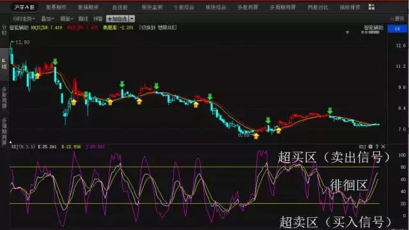Close the KDJ indicator panel
Screen dimensions: 409x230
tap(383, 146)
